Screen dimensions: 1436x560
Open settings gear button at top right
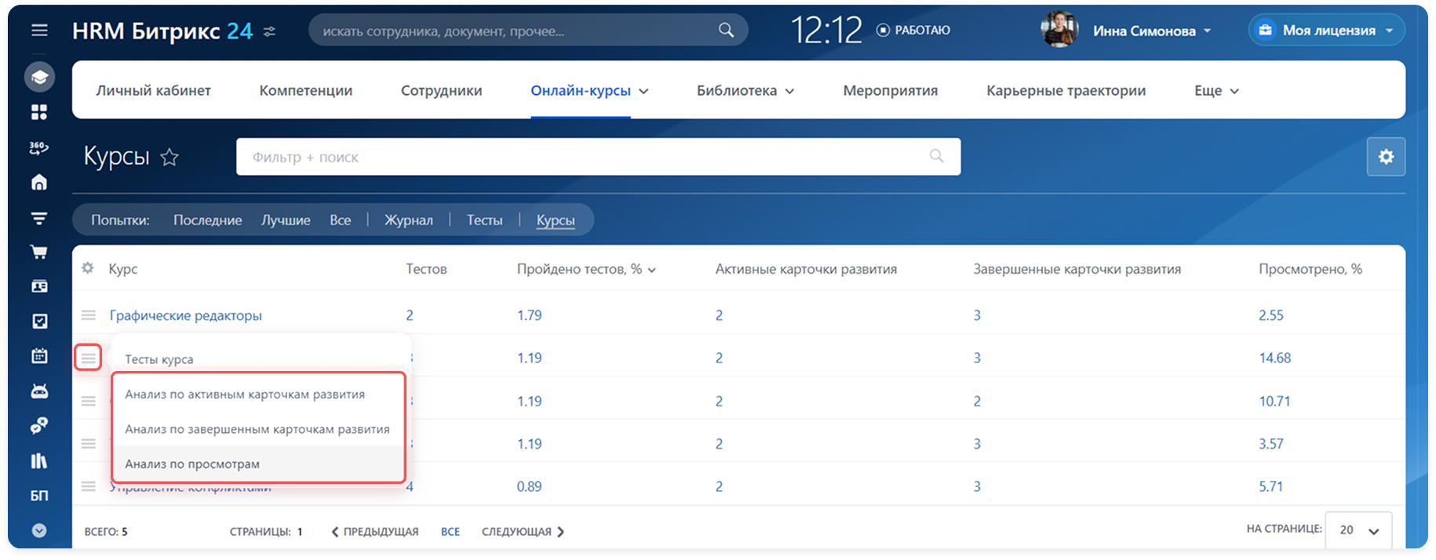(x=1386, y=157)
